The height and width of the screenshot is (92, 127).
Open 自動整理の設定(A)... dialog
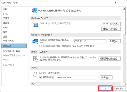[109, 59]
